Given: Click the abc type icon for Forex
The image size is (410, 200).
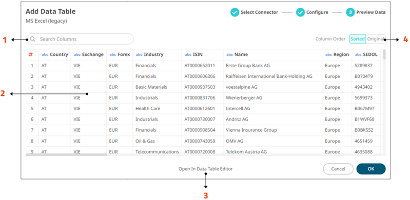Looking at the screenshot, I should coord(113,55).
